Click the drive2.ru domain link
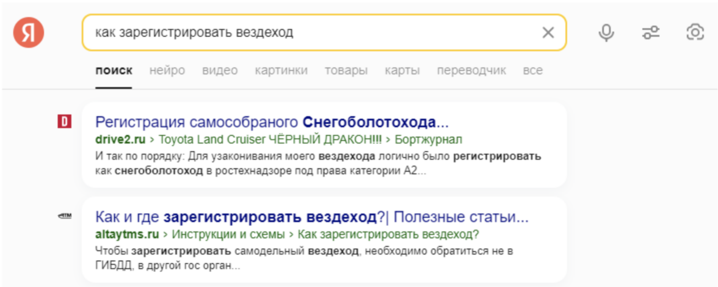718x287 pixels. click(x=120, y=139)
